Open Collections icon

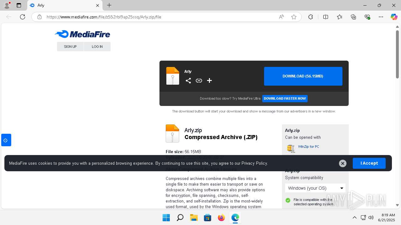(x=353, y=17)
